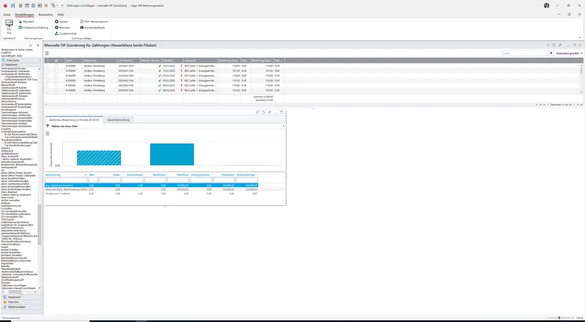Click the user avatar in title bar
585x322 pixels.
click(546, 5)
